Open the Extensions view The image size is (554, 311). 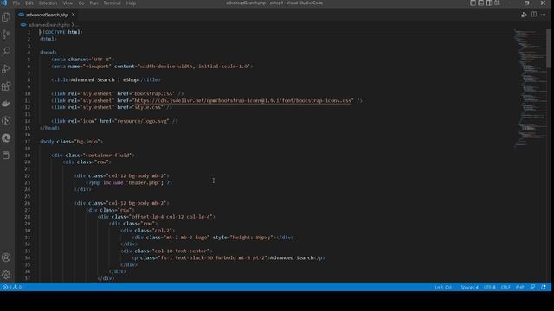coord(6,86)
